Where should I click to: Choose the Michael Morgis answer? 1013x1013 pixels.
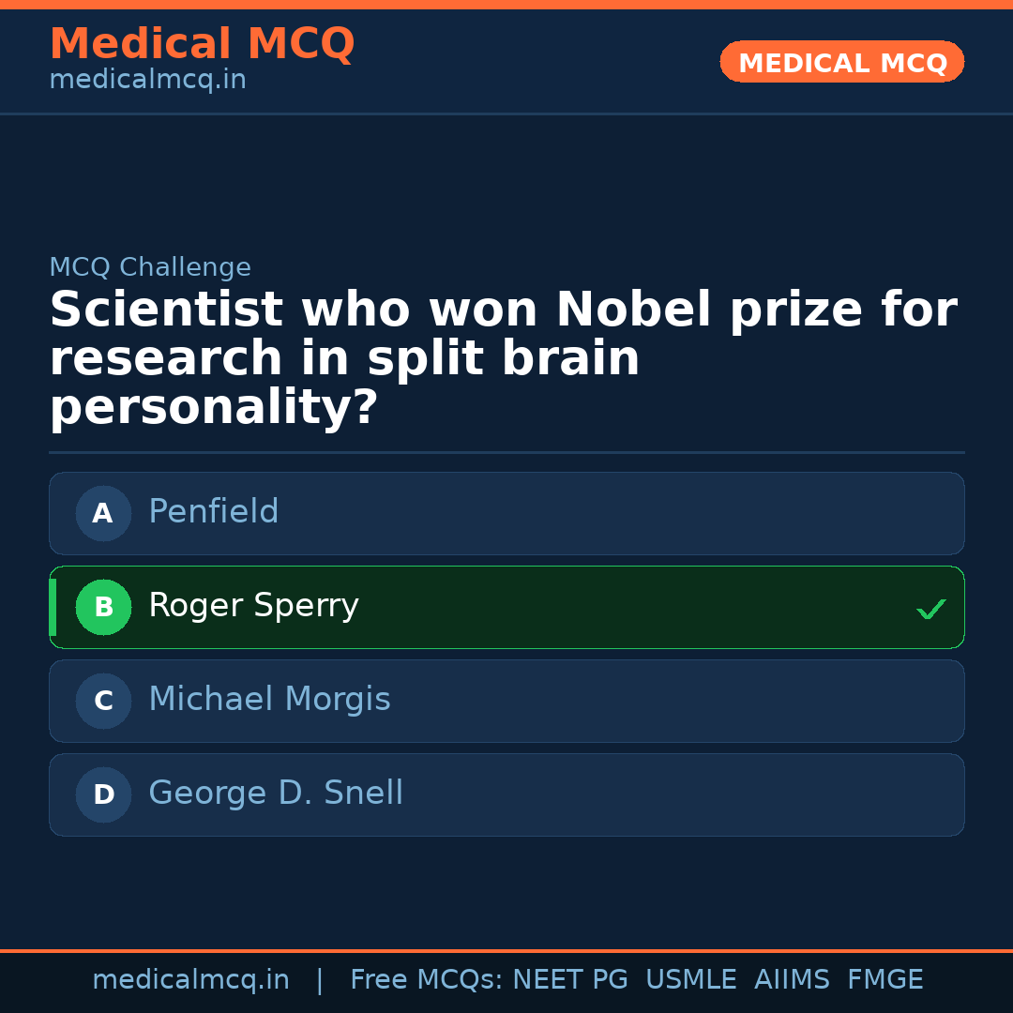[506, 701]
